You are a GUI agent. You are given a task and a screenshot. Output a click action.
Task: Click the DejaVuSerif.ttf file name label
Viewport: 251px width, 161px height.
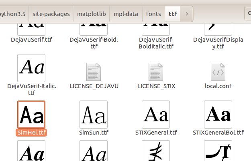[x=32, y=40]
